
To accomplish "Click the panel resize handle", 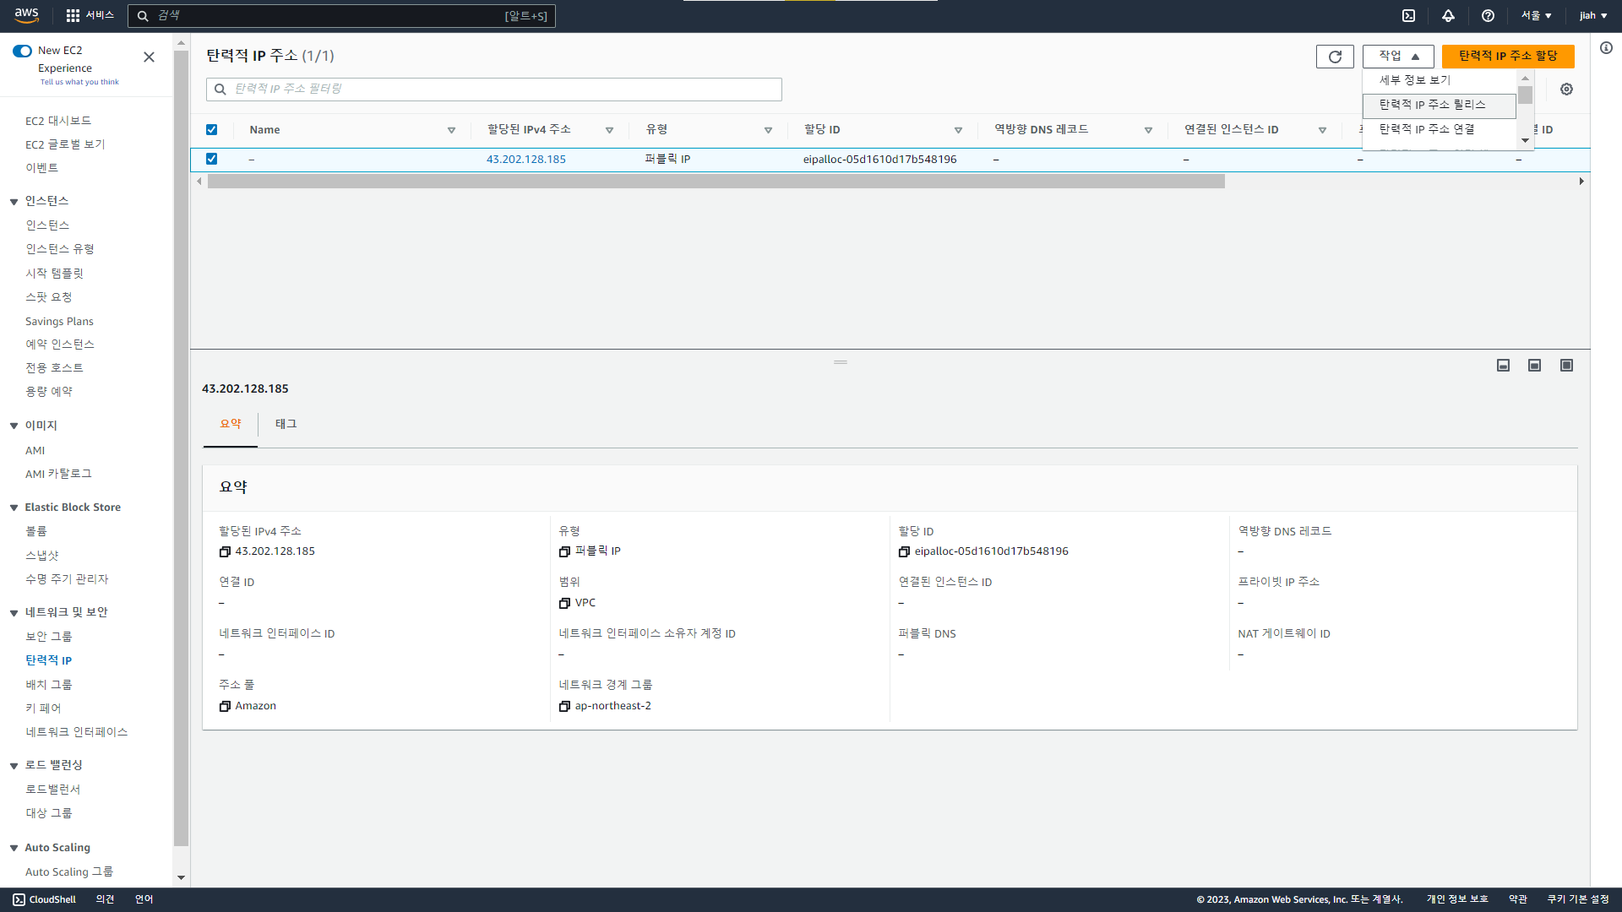I will click(x=840, y=362).
